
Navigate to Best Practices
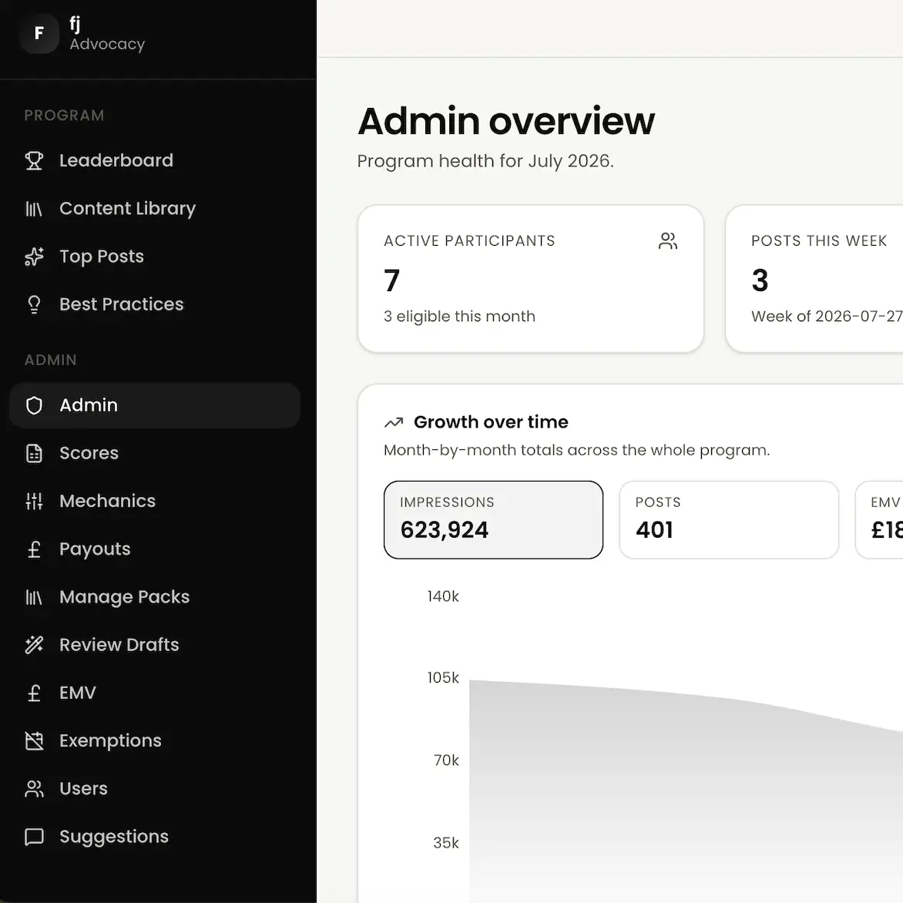tap(154, 304)
